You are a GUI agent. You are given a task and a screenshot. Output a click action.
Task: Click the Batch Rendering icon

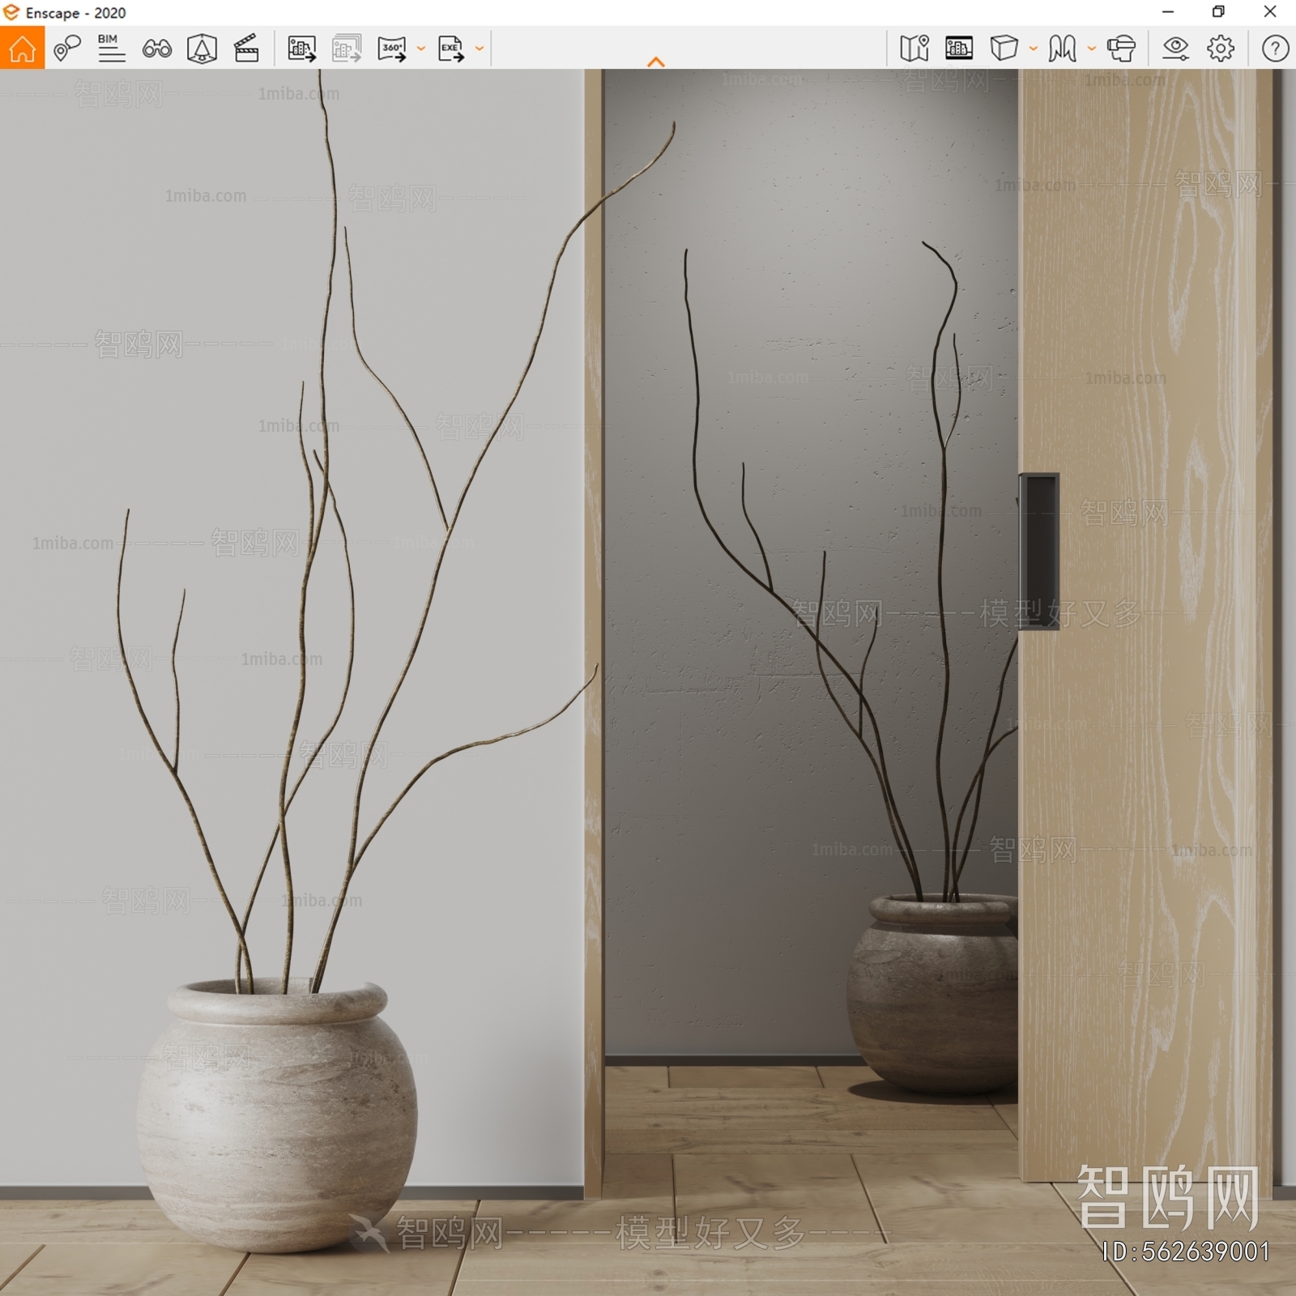[347, 49]
